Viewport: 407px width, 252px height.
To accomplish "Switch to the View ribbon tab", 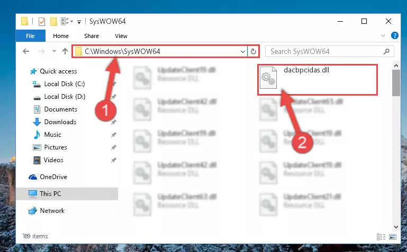I will 121,36.
